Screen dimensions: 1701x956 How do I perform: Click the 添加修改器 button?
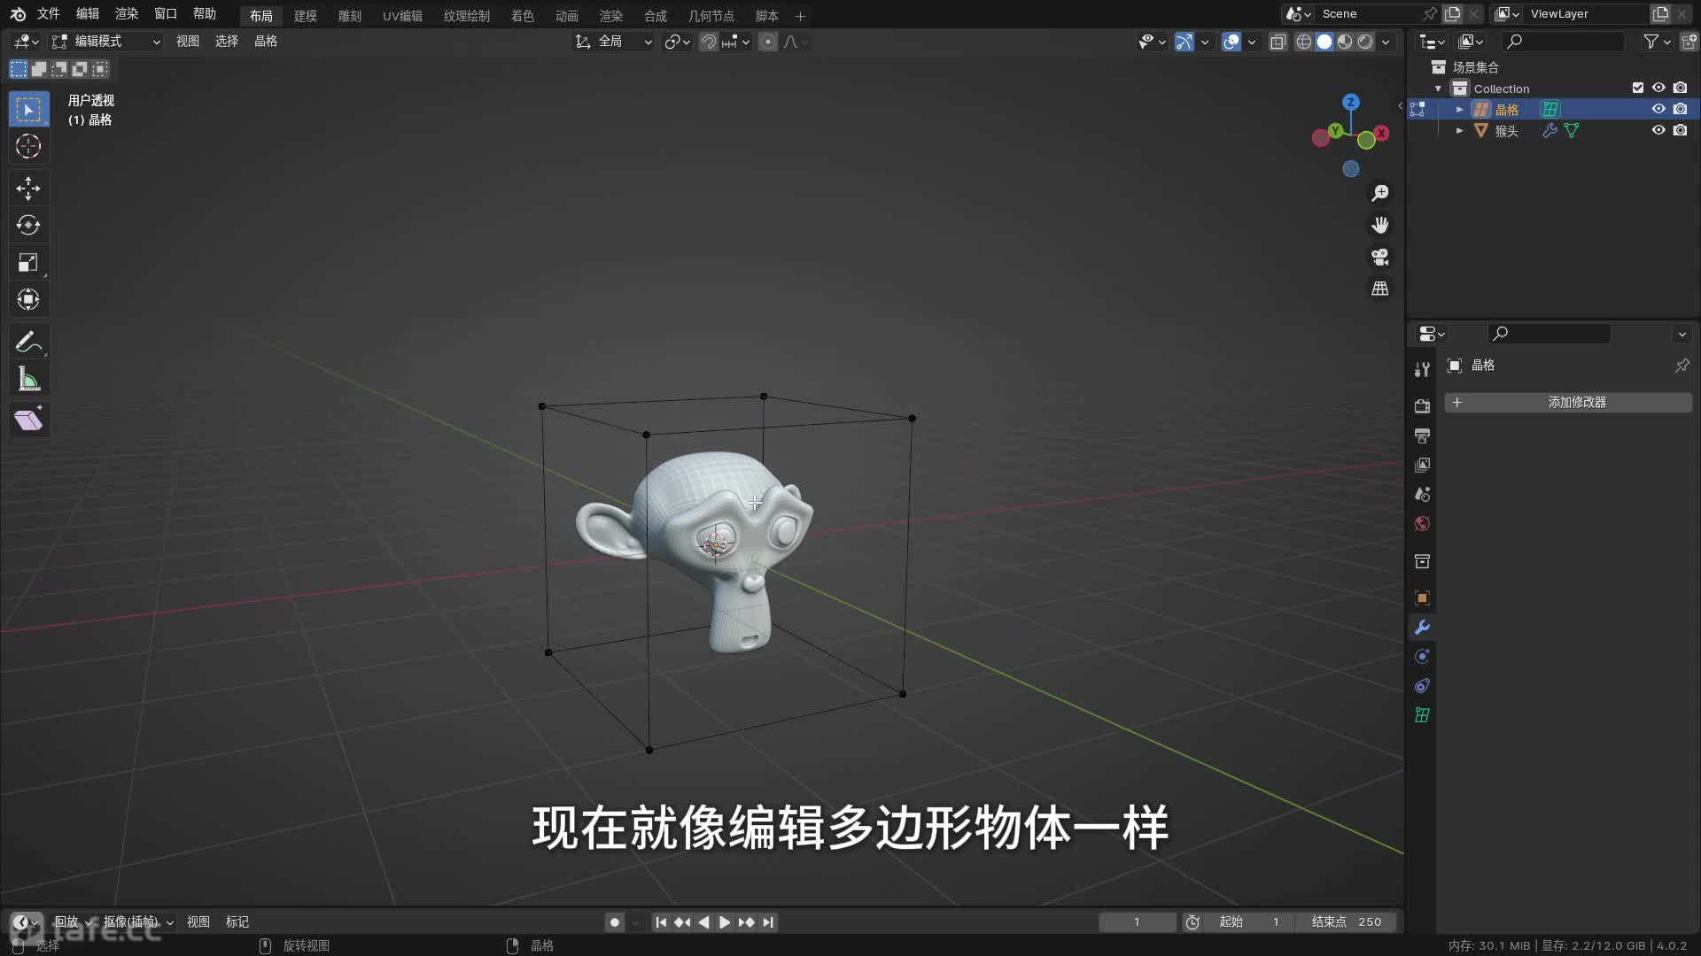[x=1568, y=402]
